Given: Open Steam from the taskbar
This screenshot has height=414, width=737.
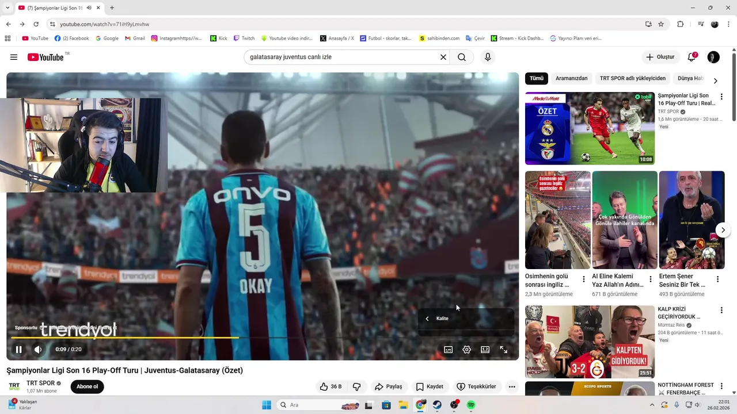Looking at the screenshot, I should (438, 405).
